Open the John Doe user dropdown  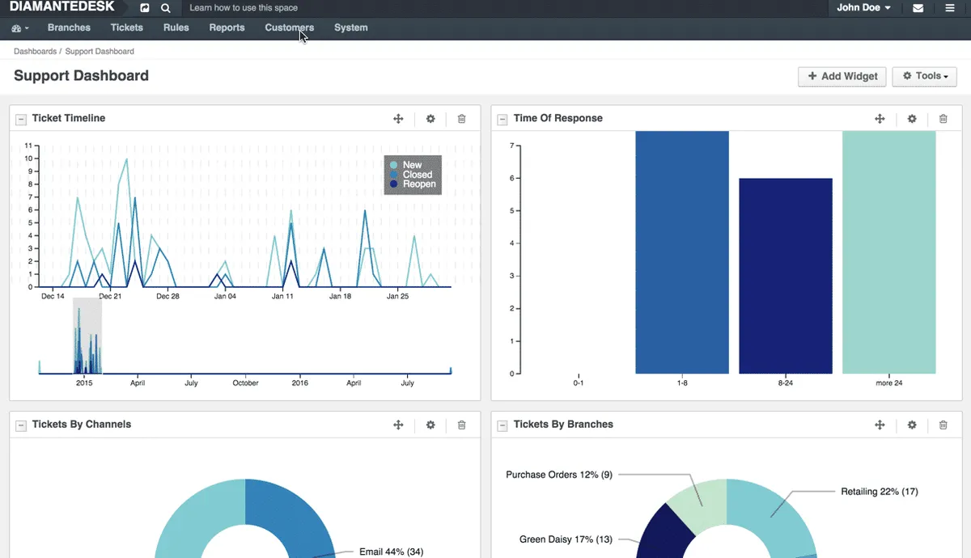click(x=863, y=8)
